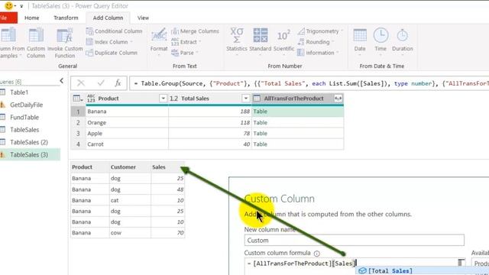
Task: Switch to the View tab
Action: coord(143,18)
